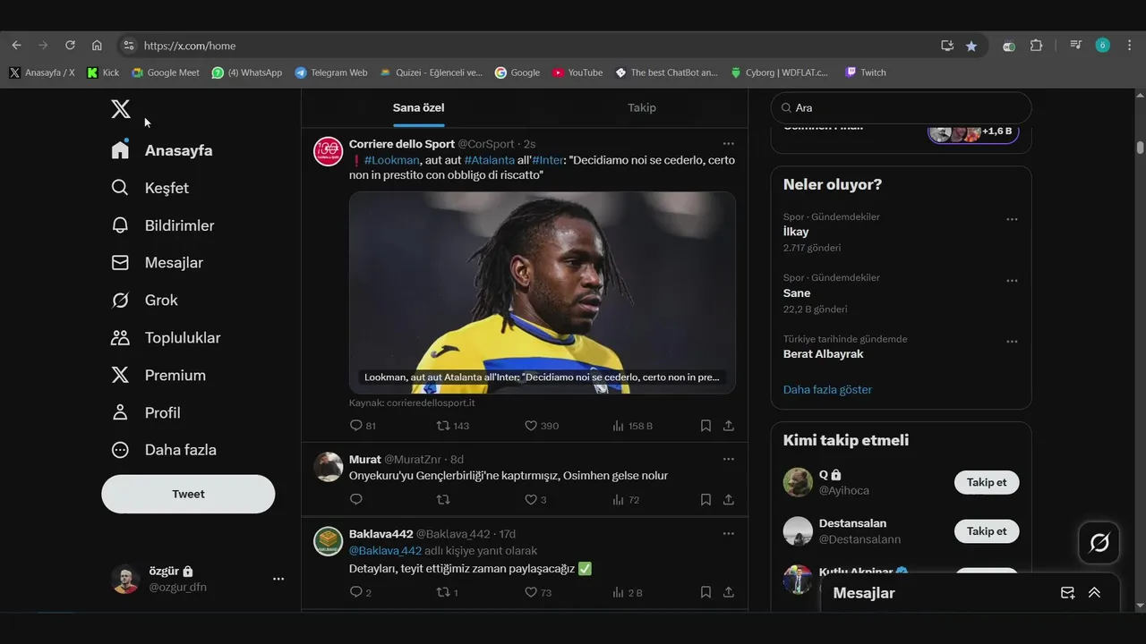This screenshot has width=1146, height=644.
Task: Open Premium page
Action: [158, 376]
